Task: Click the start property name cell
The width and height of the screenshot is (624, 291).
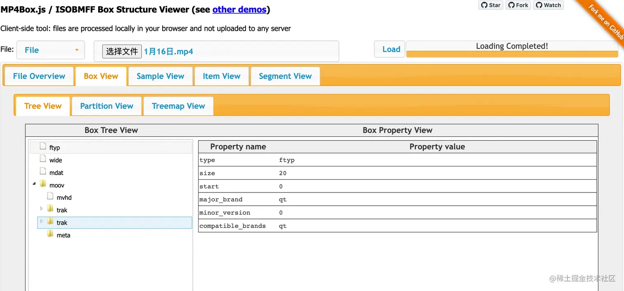Action: pos(209,186)
